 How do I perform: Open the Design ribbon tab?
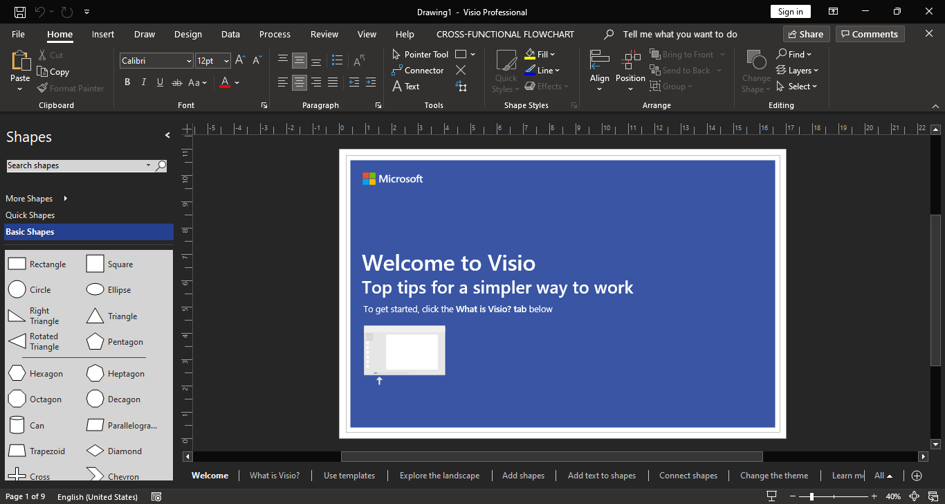187,34
